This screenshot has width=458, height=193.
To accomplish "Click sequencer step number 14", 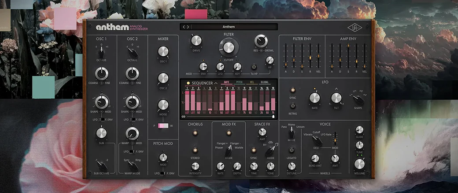I will pyautogui.click(x=262, y=88).
